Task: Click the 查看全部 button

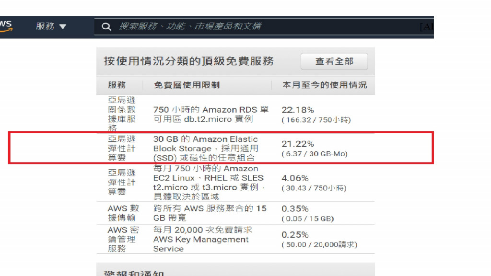Action: click(x=334, y=61)
